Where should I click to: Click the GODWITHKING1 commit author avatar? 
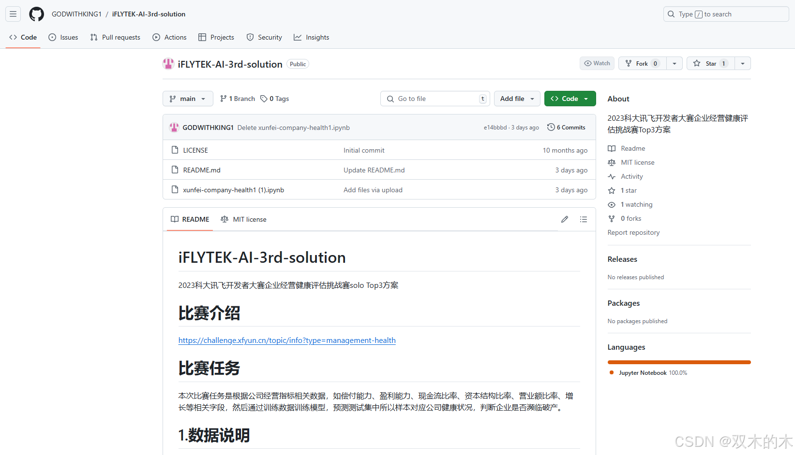[x=174, y=128]
